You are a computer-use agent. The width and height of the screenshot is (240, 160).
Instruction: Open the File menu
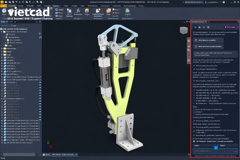pyautogui.click(x=3, y=6)
